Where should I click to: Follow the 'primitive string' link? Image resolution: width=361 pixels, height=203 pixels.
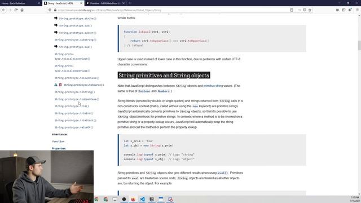point(213,86)
